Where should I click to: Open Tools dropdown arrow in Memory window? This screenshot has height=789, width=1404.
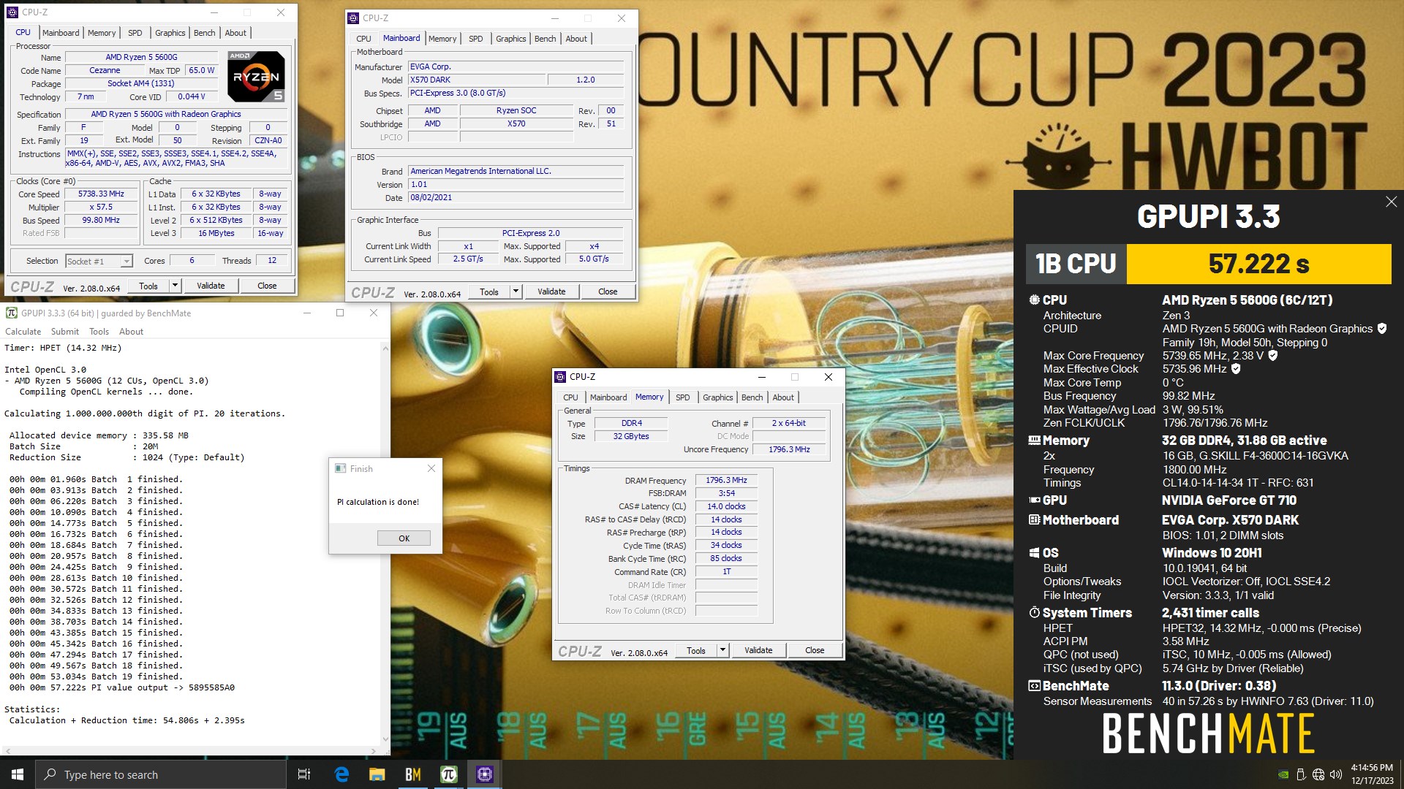[722, 650]
